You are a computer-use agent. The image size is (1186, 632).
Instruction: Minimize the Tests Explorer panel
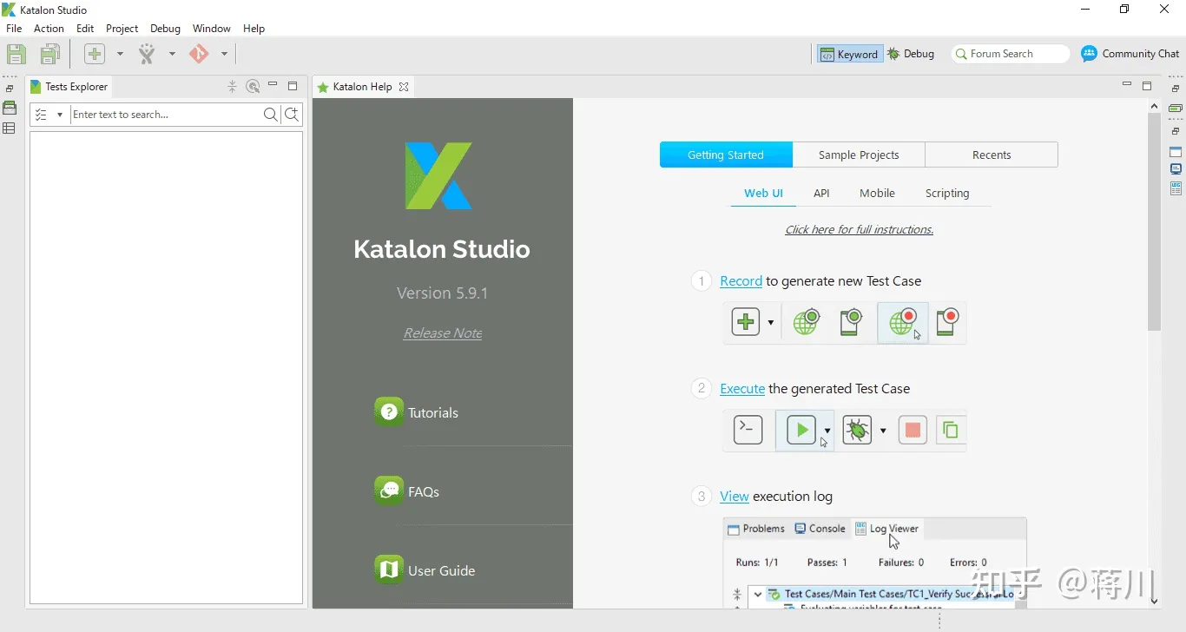point(273,85)
